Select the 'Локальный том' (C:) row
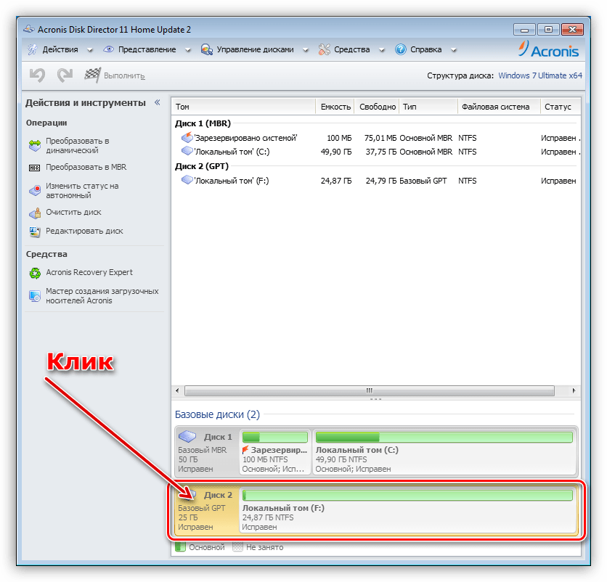 pos(376,152)
